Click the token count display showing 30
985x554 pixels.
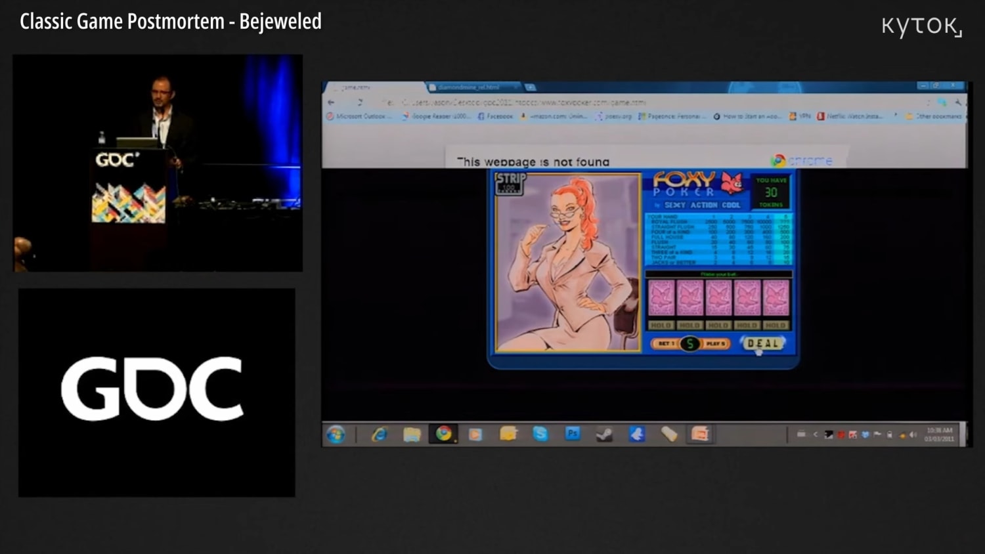(771, 192)
